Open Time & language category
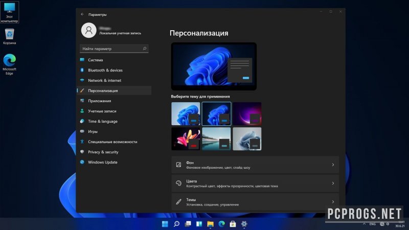This screenshot has width=409, height=230. click(x=114, y=121)
